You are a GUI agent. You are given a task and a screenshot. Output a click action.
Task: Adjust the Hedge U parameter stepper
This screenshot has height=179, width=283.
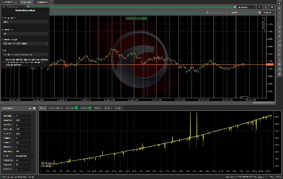(32, 169)
